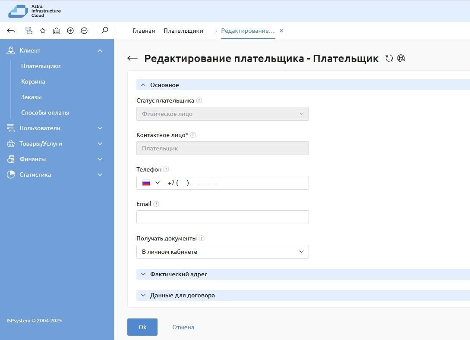Viewport: 470px width, 340px height.
Task: Expand the Товары/Услуги sidebar section
Action: pyautogui.click(x=100, y=143)
